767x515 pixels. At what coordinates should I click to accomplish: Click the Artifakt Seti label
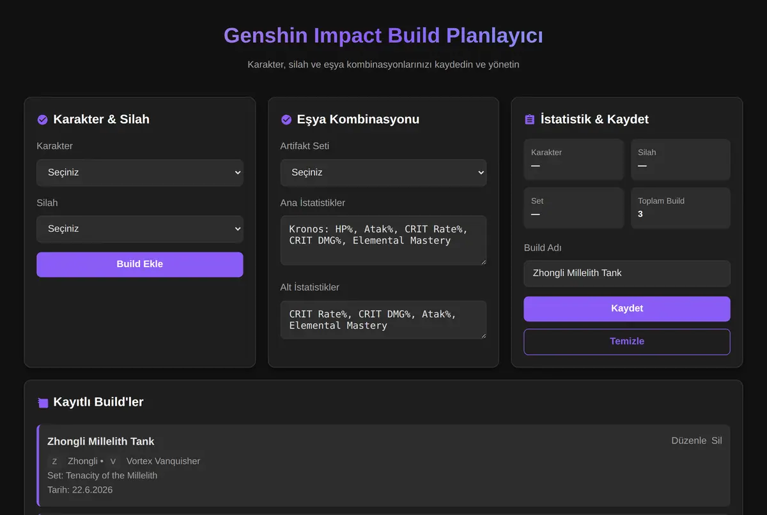pyautogui.click(x=305, y=146)
